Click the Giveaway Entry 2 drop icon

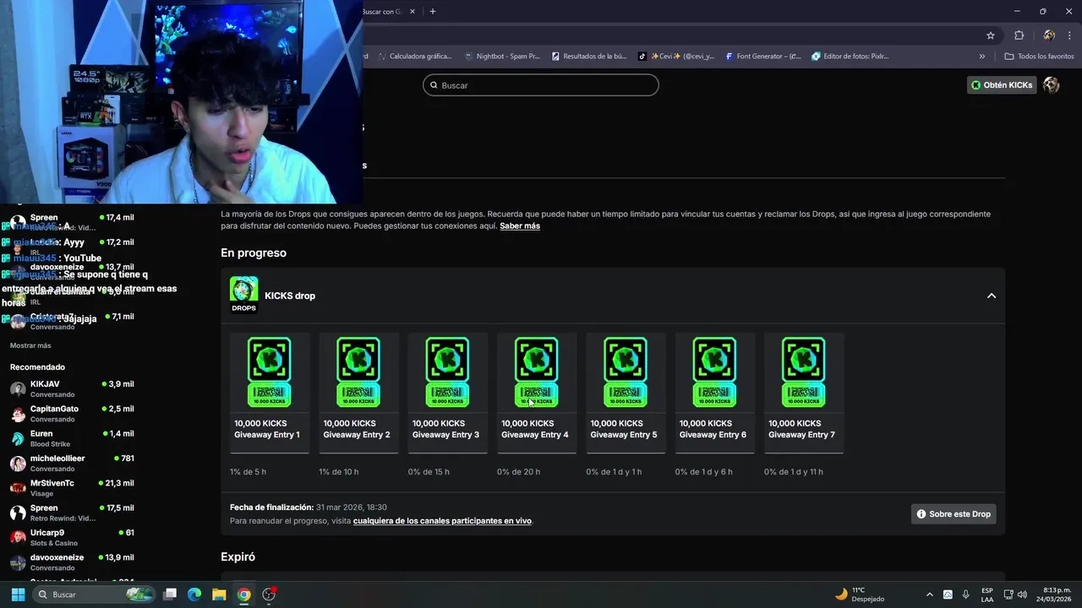[358, 372]
